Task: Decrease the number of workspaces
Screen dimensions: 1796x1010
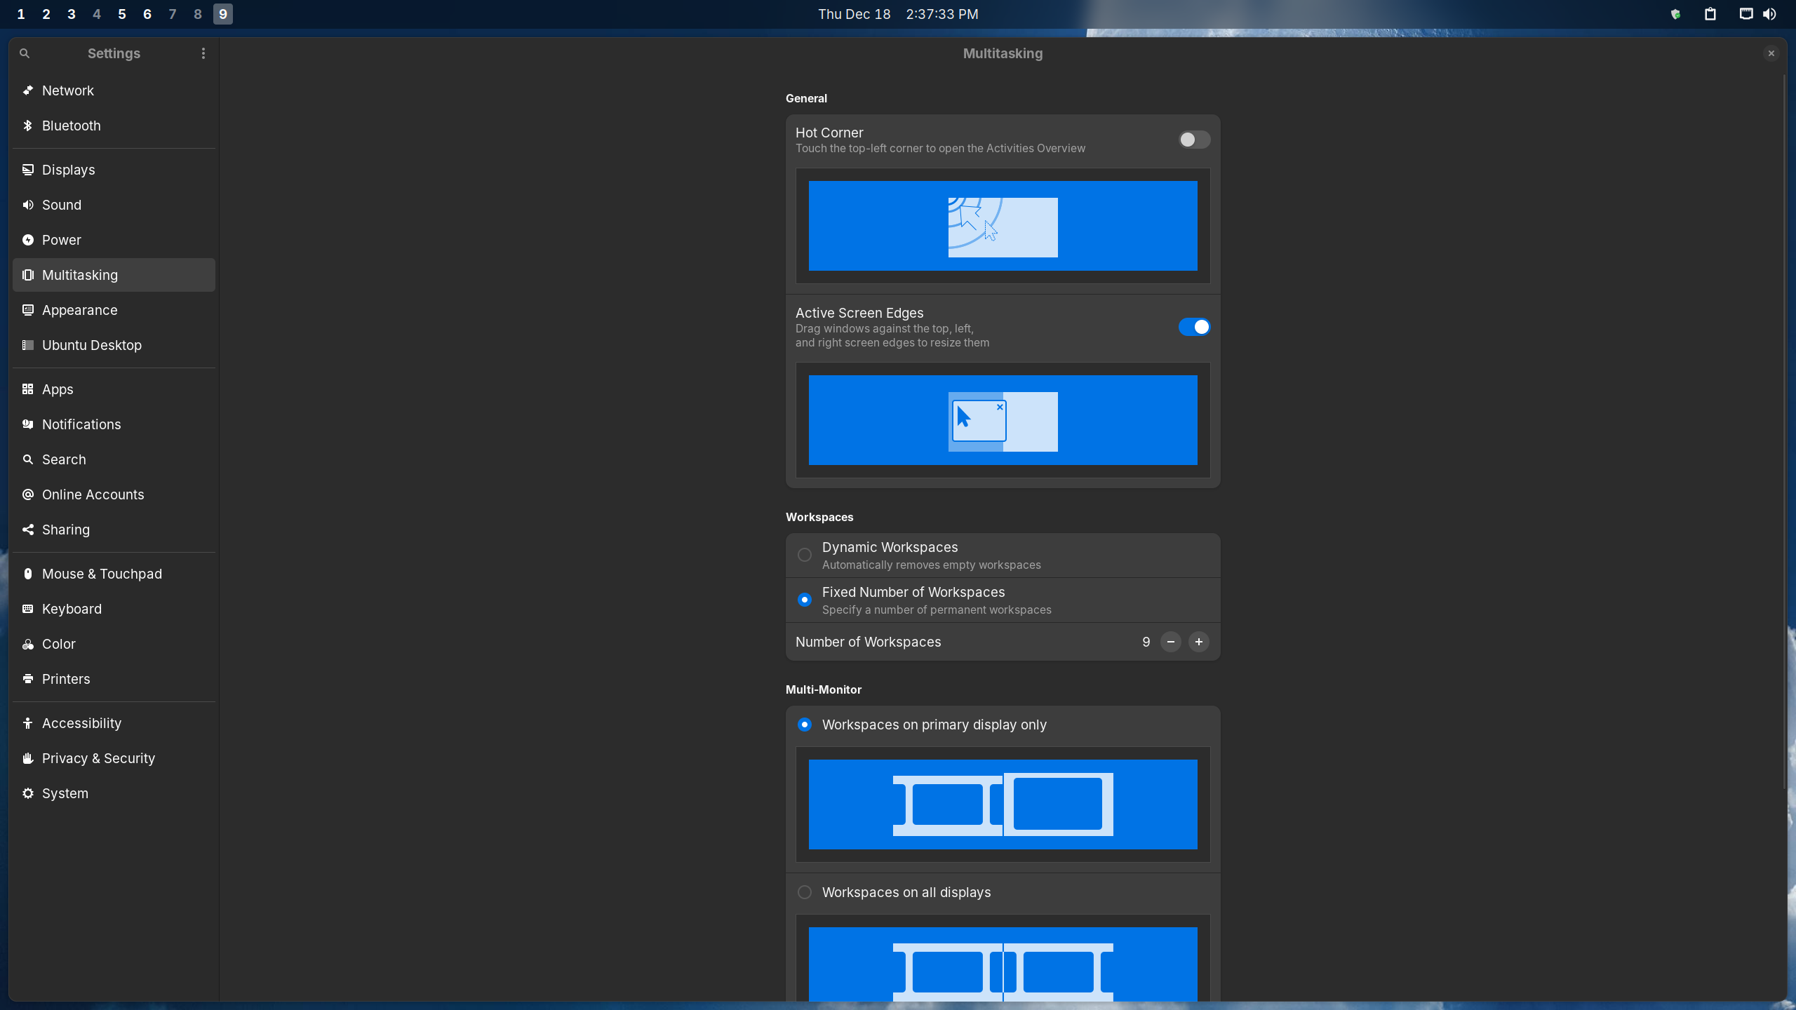Action: 1170,642
